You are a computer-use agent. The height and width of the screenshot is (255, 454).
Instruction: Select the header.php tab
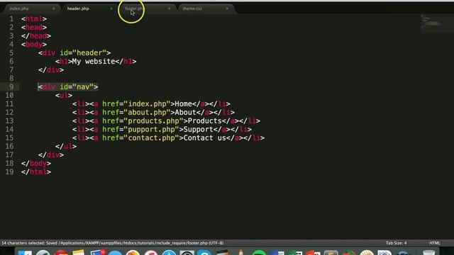click(x=78, y=8)
